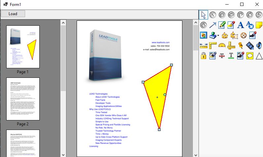The image size is (263, 157).
Task: Click 'Fast Facts' contents entry
Action: (x=100, y=100)
